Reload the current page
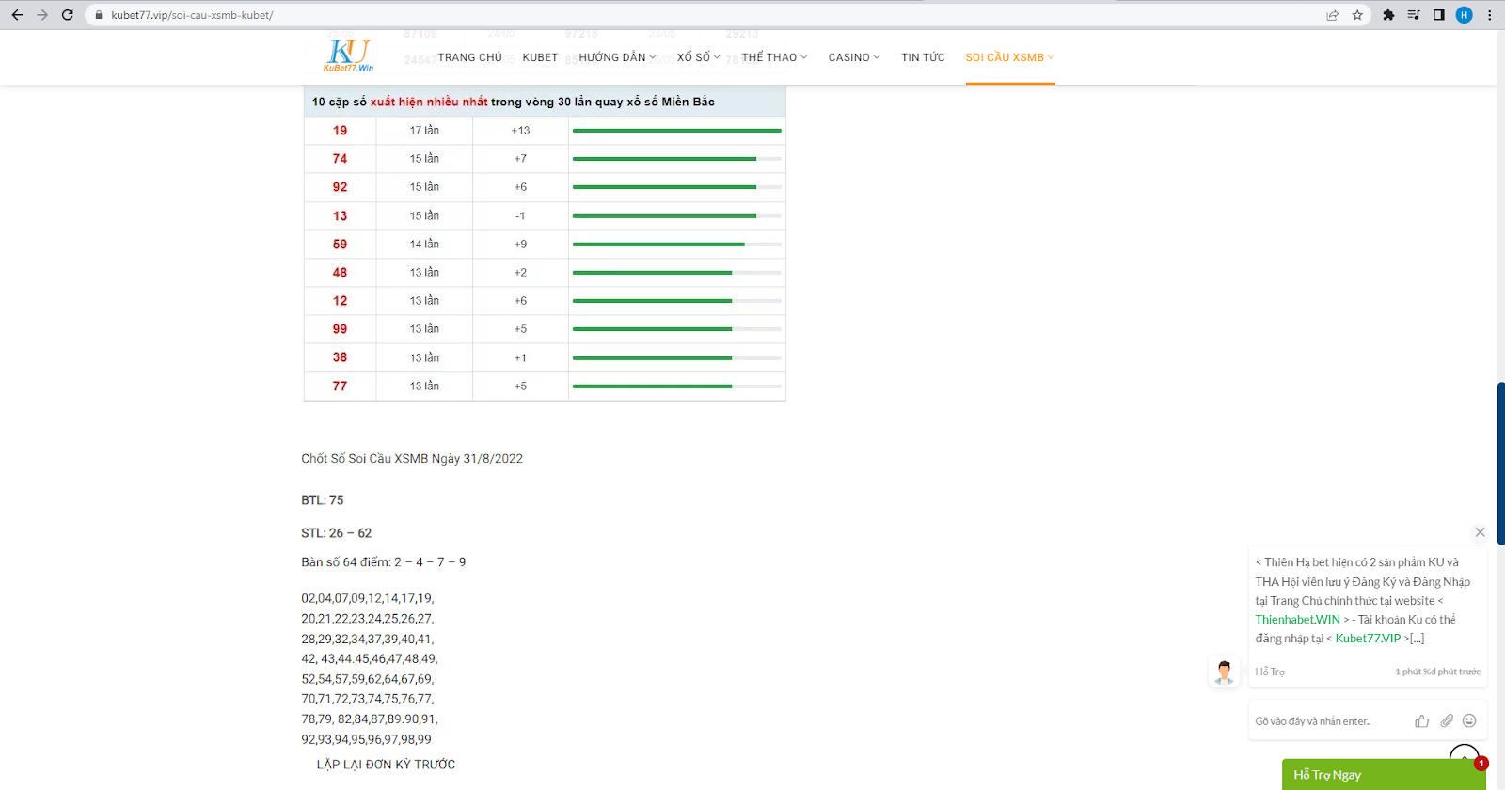Image resolution: width=1505 pixels, height=790 pixels. pos(67,15)
